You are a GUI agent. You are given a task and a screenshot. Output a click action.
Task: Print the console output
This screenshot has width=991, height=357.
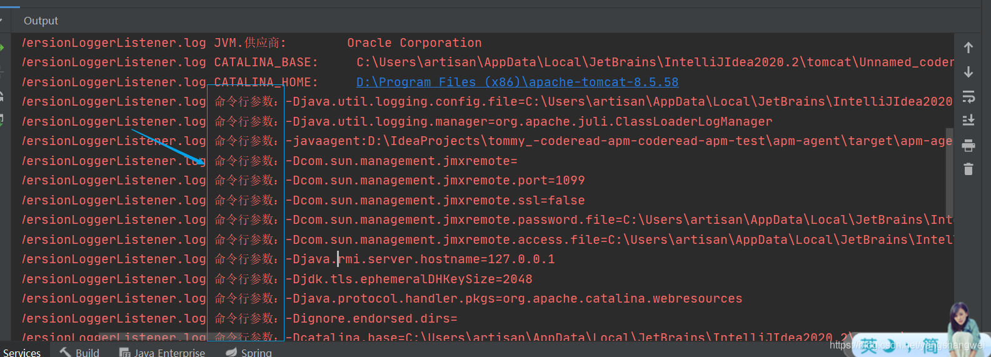click(x=968, y=146)
